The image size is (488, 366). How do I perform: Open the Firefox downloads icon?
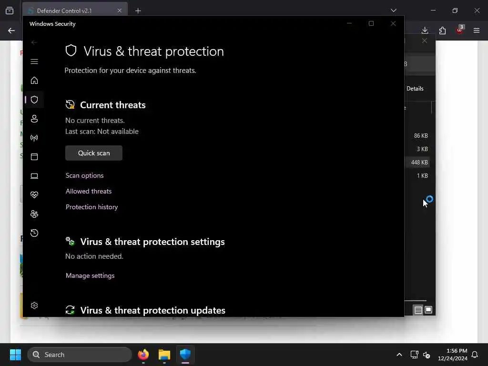coord(425,30)
